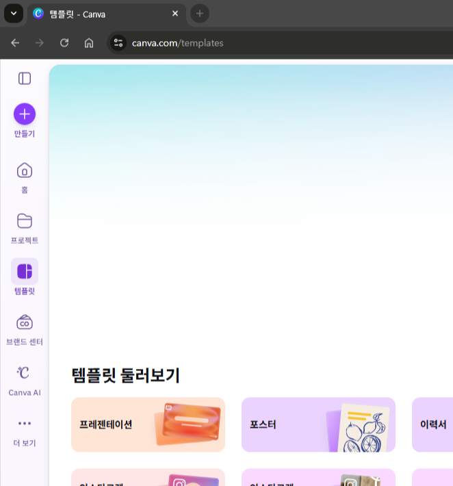Open the browser home page
Screen dimensions: 453x486
click(89, 42)
